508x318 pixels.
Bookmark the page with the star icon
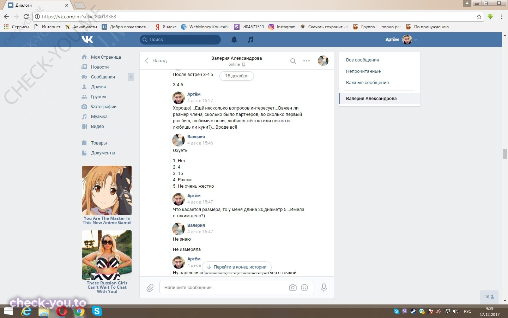click(479, 17)
